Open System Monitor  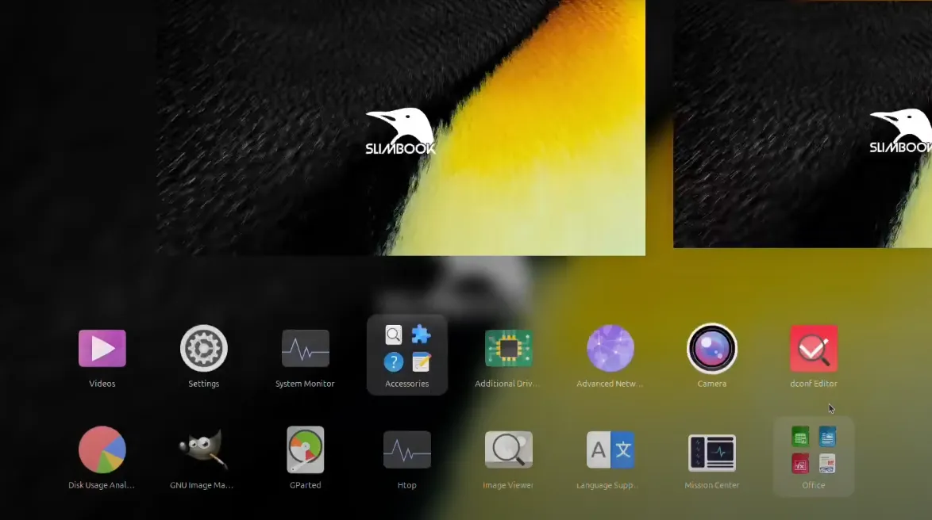pos(305,347)
